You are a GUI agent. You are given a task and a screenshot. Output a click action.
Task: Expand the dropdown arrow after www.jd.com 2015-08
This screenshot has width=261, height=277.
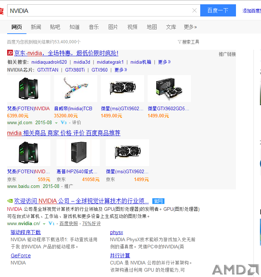click(56, 123)
